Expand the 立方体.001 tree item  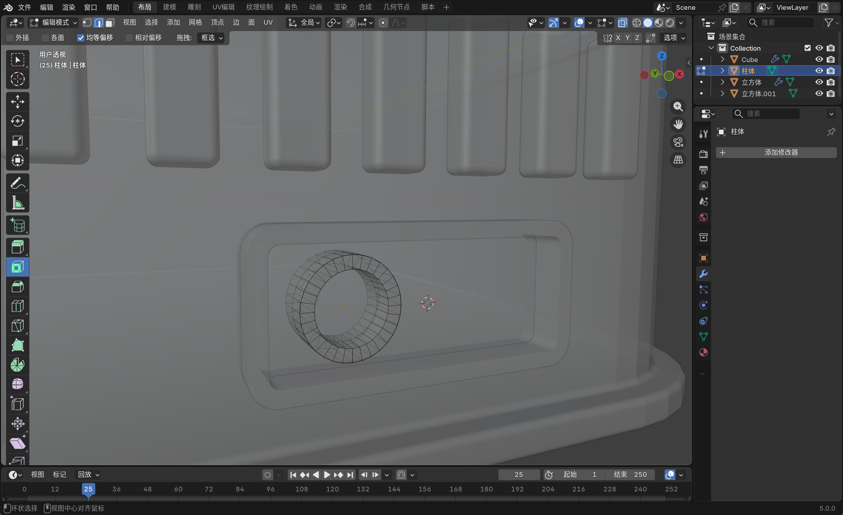click(722, 93)
